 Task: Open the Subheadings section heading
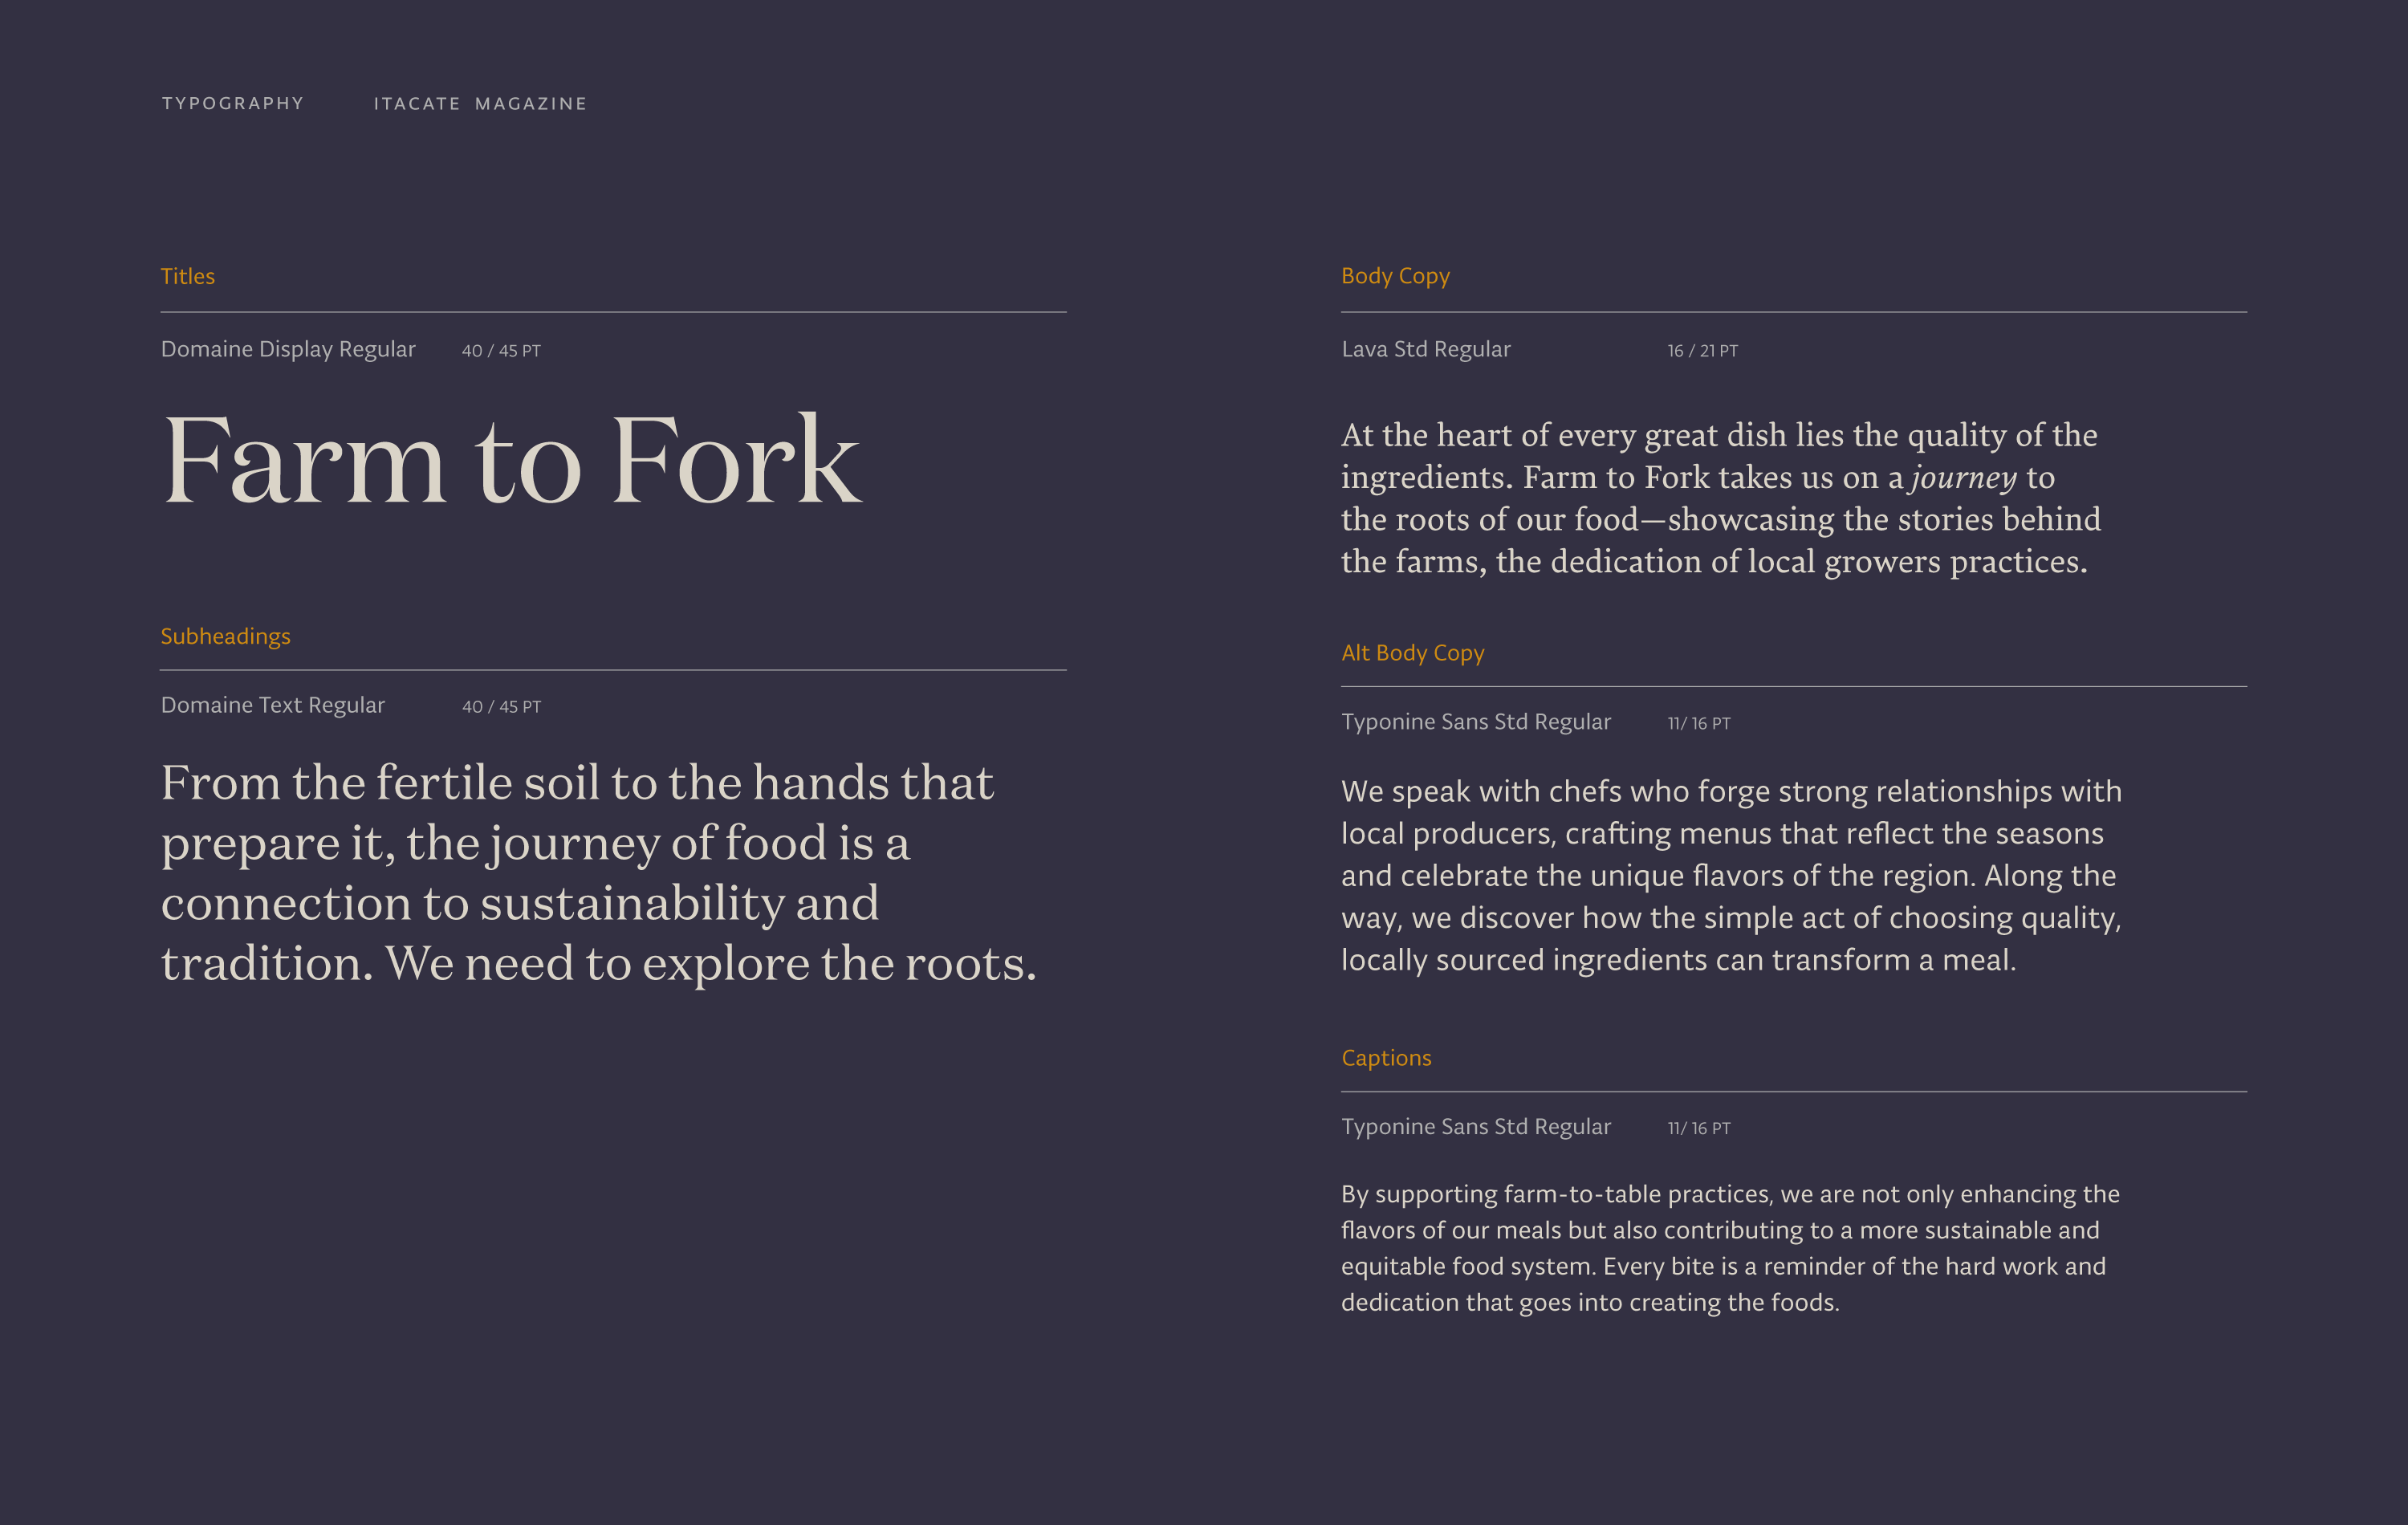click(226, 636)
